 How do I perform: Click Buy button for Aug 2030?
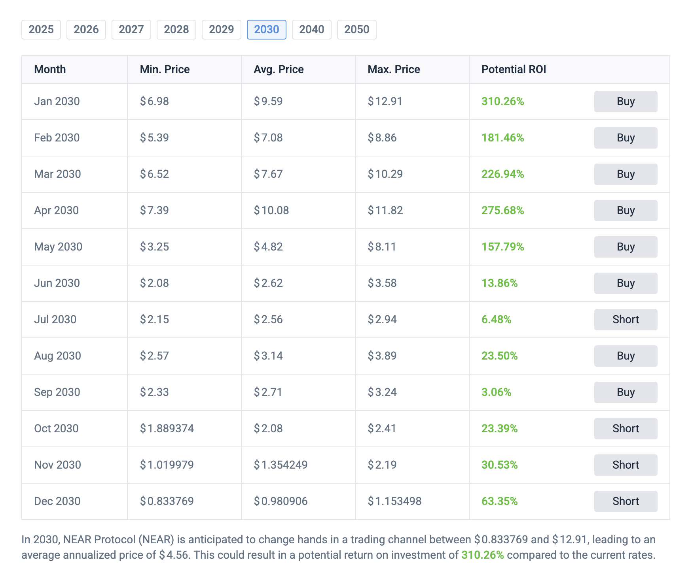[x=626, y=356]
